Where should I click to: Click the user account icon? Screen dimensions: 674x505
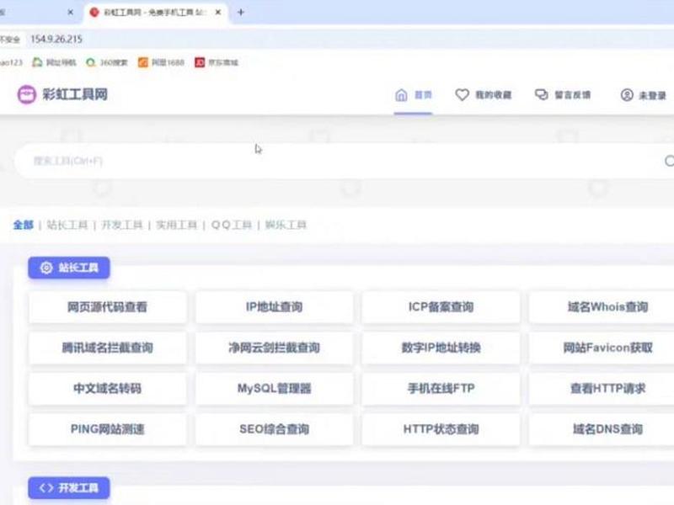(x=627, y=95)
